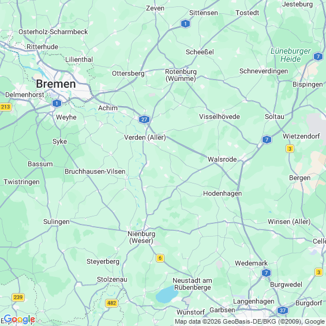Click the Walsrode town label
The height and width of the screenshot is (326, 326).
coord(222,159)
